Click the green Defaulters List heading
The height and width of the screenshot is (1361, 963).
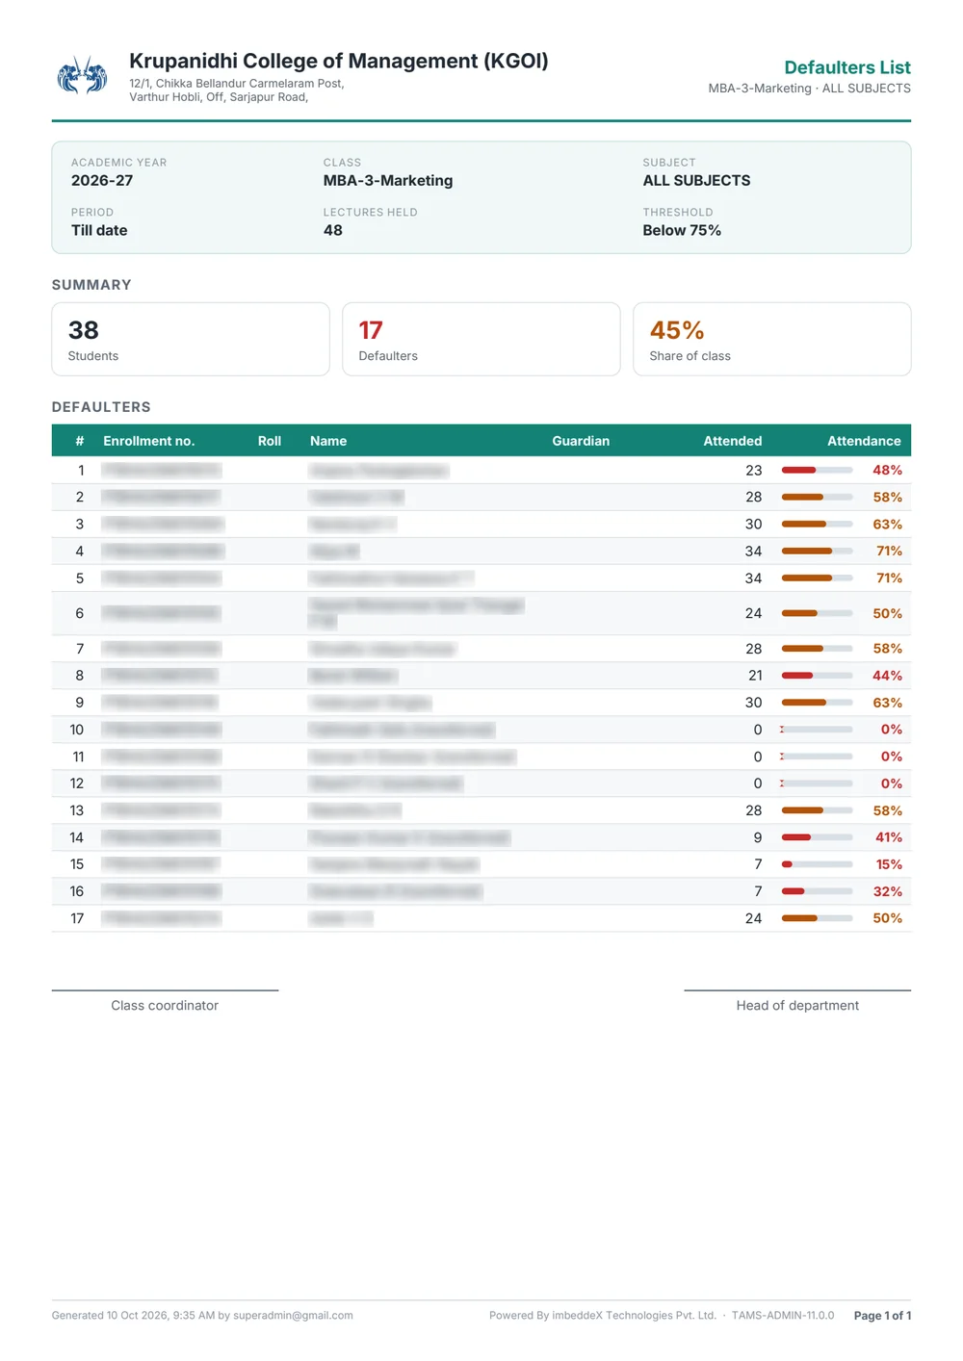tap(847, 67)
